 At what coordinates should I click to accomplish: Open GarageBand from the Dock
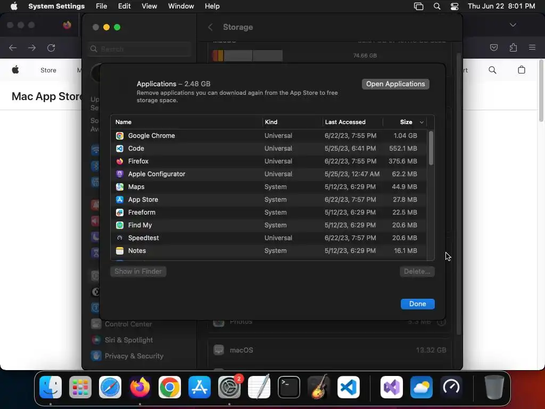[319, 387]
